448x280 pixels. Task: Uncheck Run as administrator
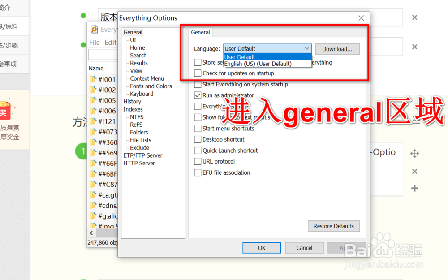198,95
